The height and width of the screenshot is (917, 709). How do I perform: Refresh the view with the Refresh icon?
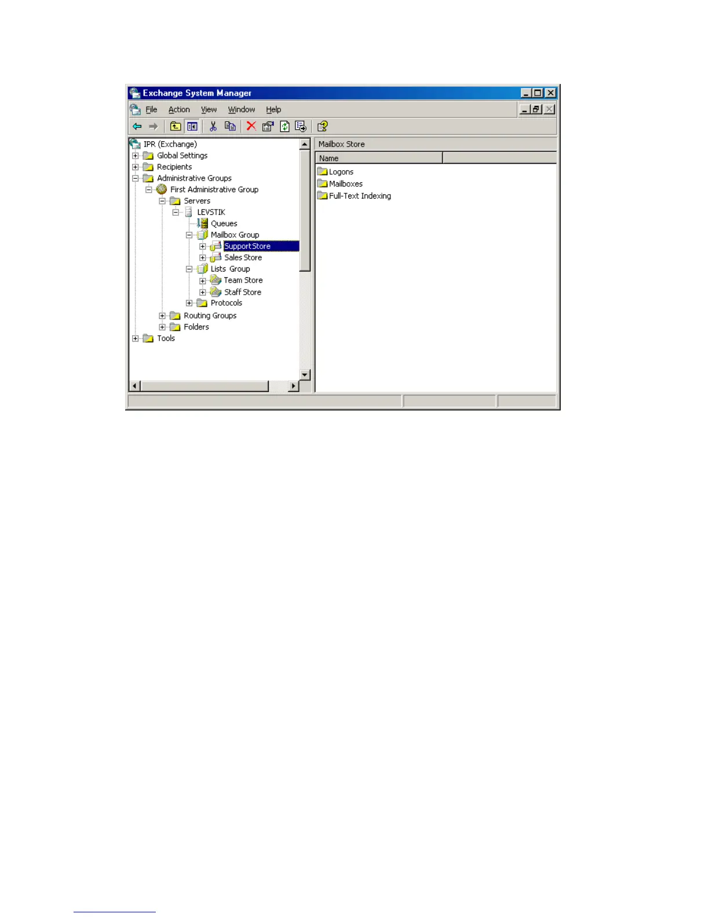[284, 126]
